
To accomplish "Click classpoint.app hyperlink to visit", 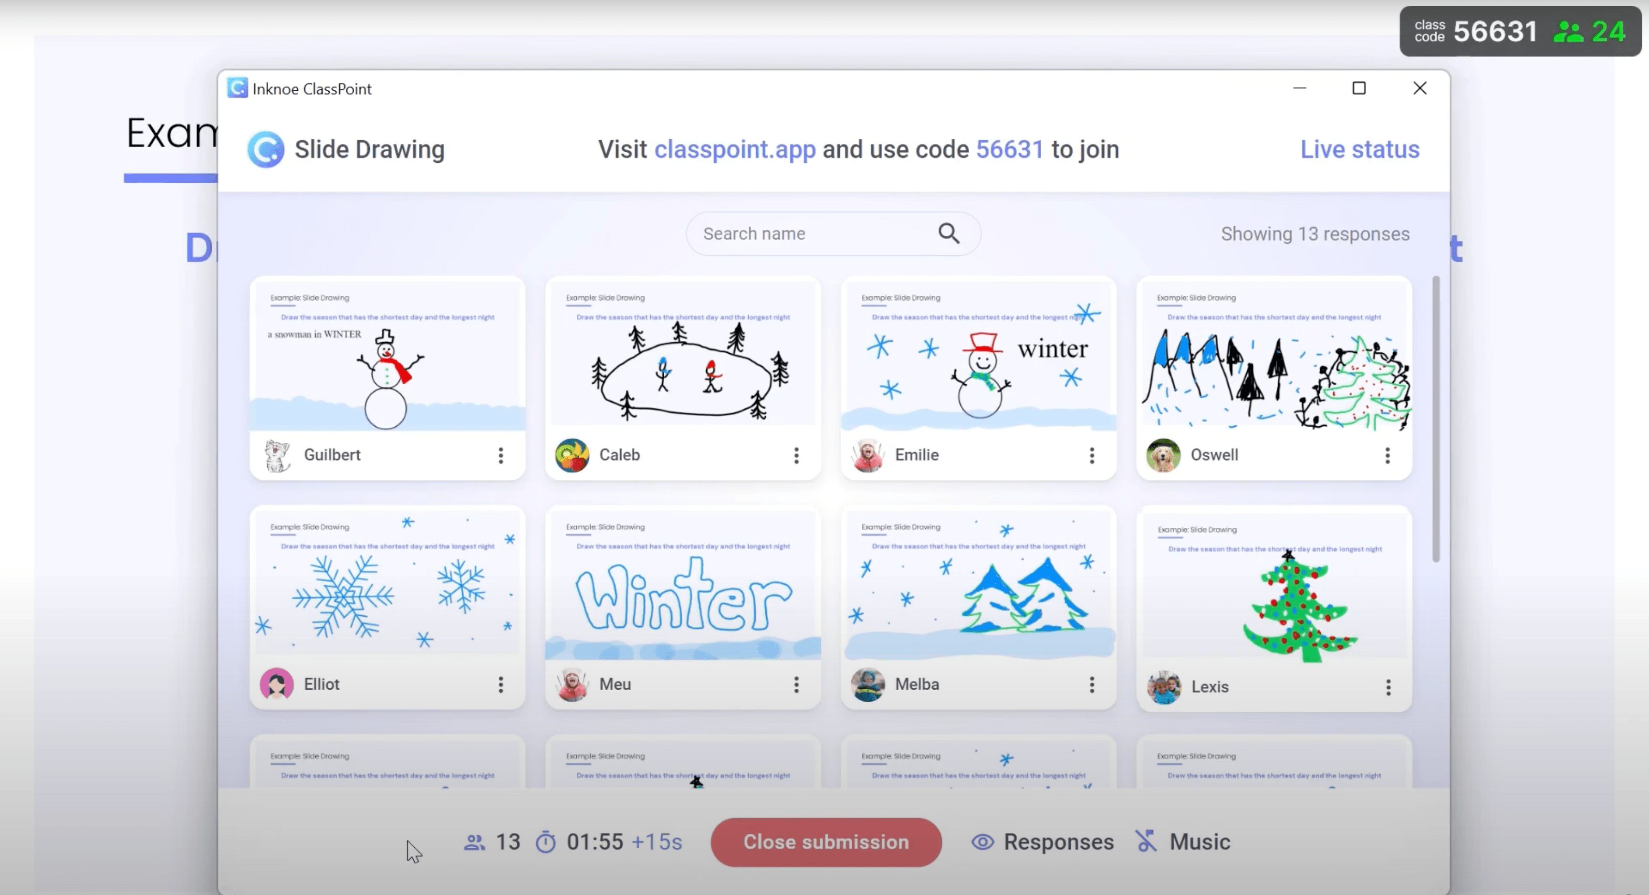I will pos(734,149).
